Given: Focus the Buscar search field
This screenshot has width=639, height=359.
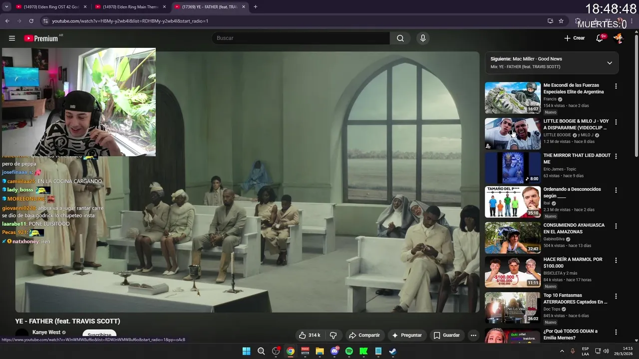Looking at the screenshot, I should tap(301, 38).
